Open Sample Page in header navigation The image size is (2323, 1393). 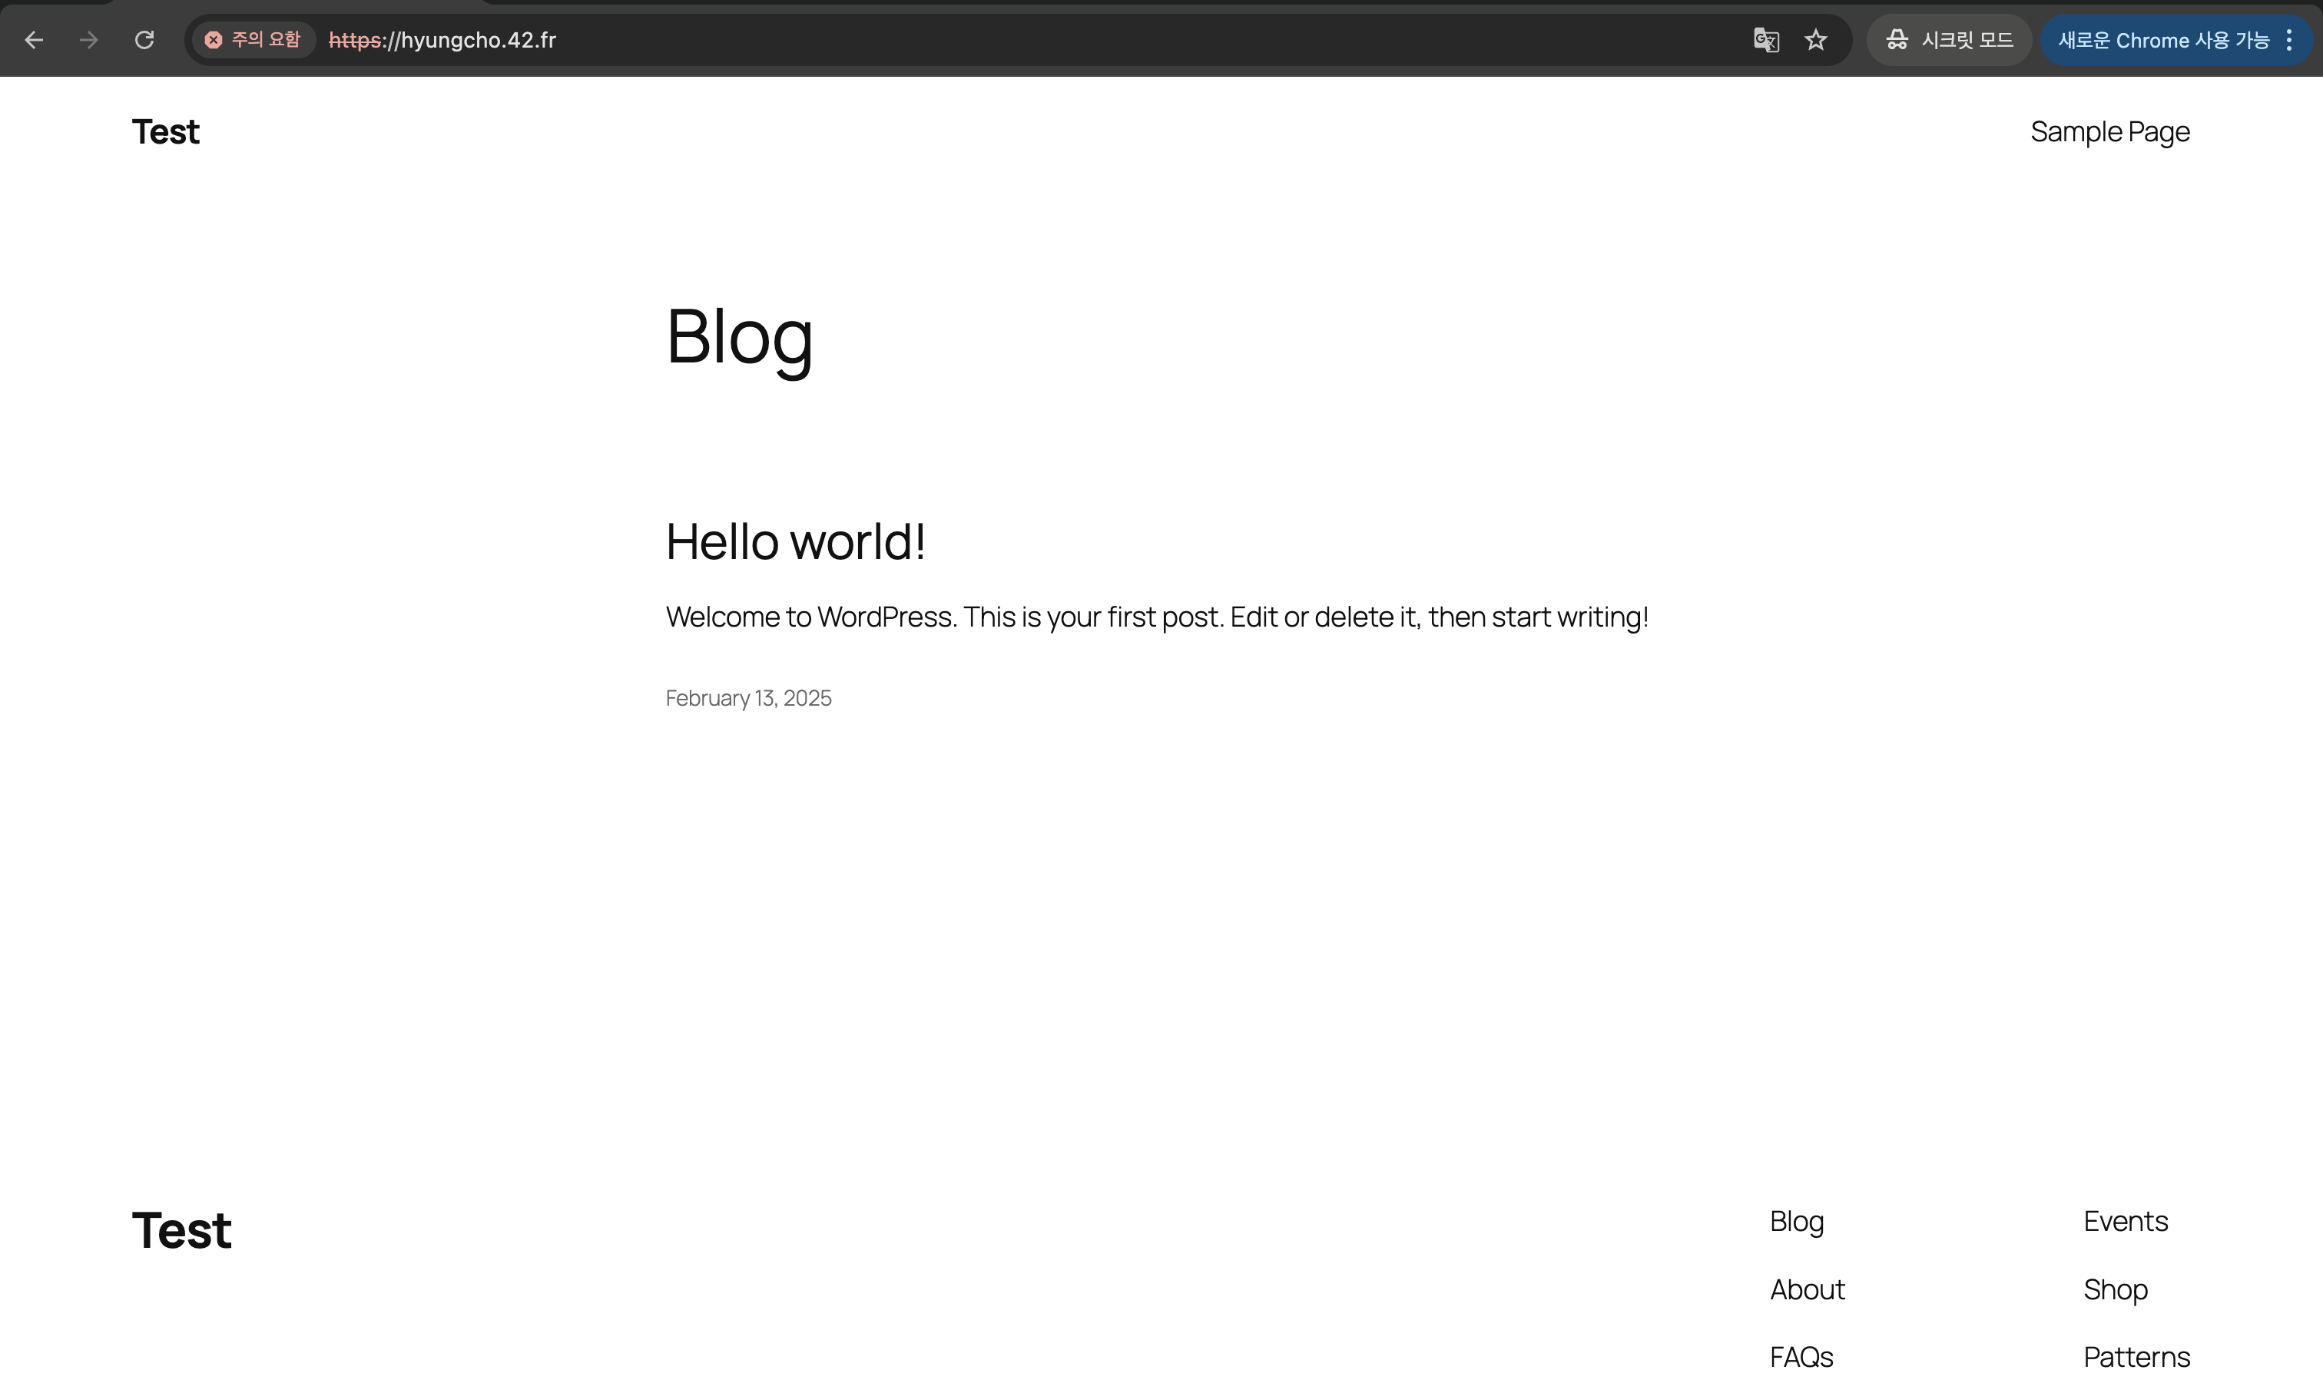pos(2109,131)
